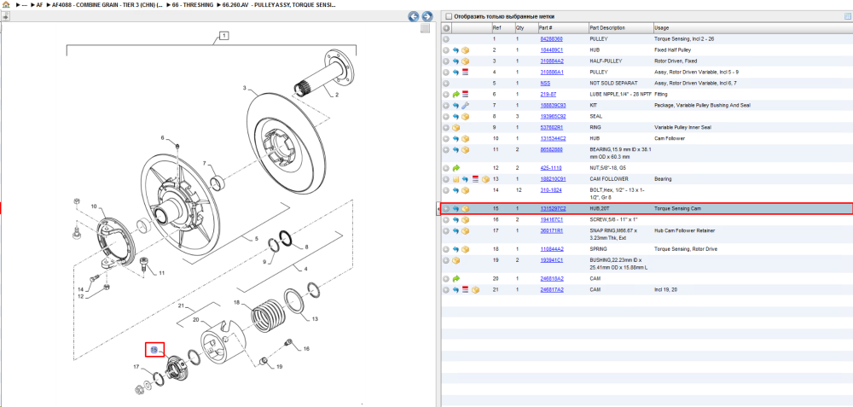
Task: Click the package icon in the BOLT 310-1824 row
Action: point(466,190)
